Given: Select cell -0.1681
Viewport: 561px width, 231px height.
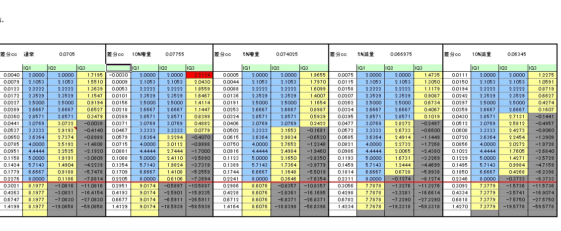Looking at the screenshot, I should point(314,131).
